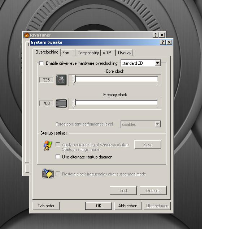This screenshot has width=231, height=229.
Task: Click the Übernehmen apply button
Action: (x=157, y=206)
